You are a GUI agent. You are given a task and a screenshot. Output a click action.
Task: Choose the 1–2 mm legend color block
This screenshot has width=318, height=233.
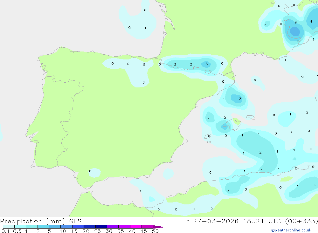[x=32, y=227]
